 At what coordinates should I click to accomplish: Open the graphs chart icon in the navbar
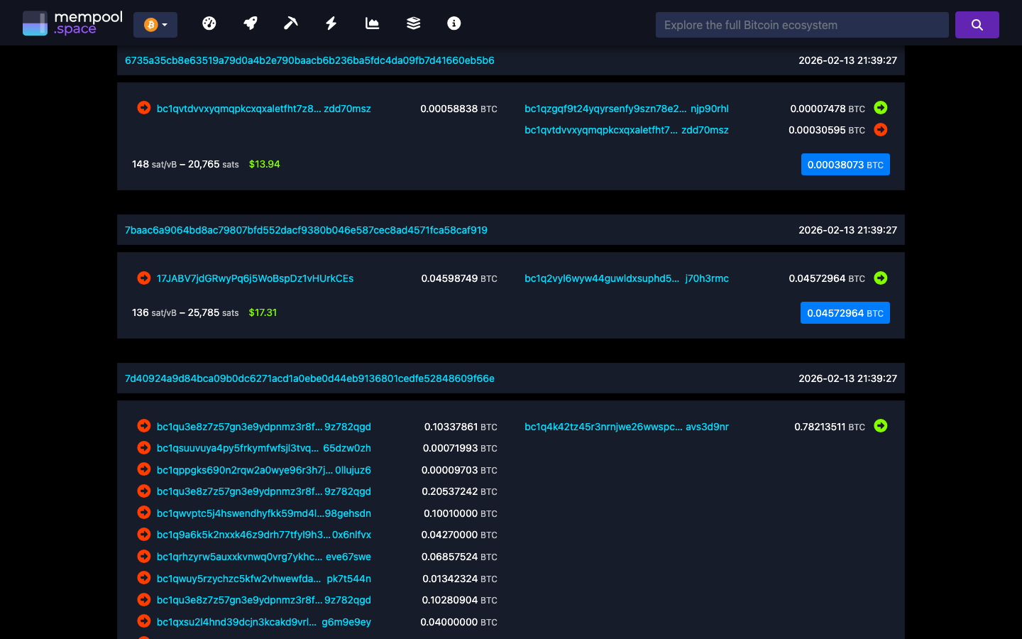point(372,23)
